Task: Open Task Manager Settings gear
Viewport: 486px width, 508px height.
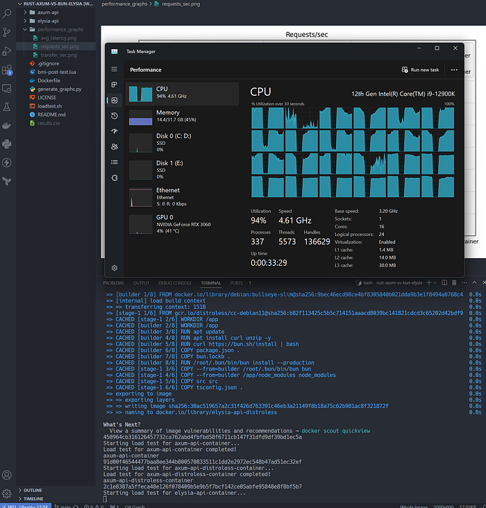Action: coord(115,268)
